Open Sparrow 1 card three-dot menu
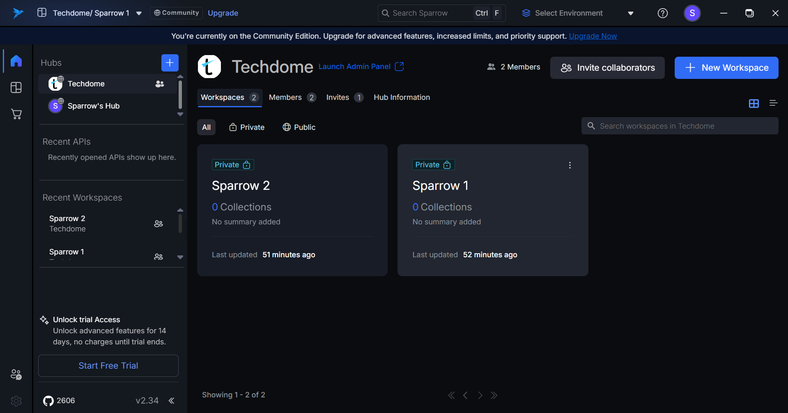 pyautogui.click(x=570, y=165)
